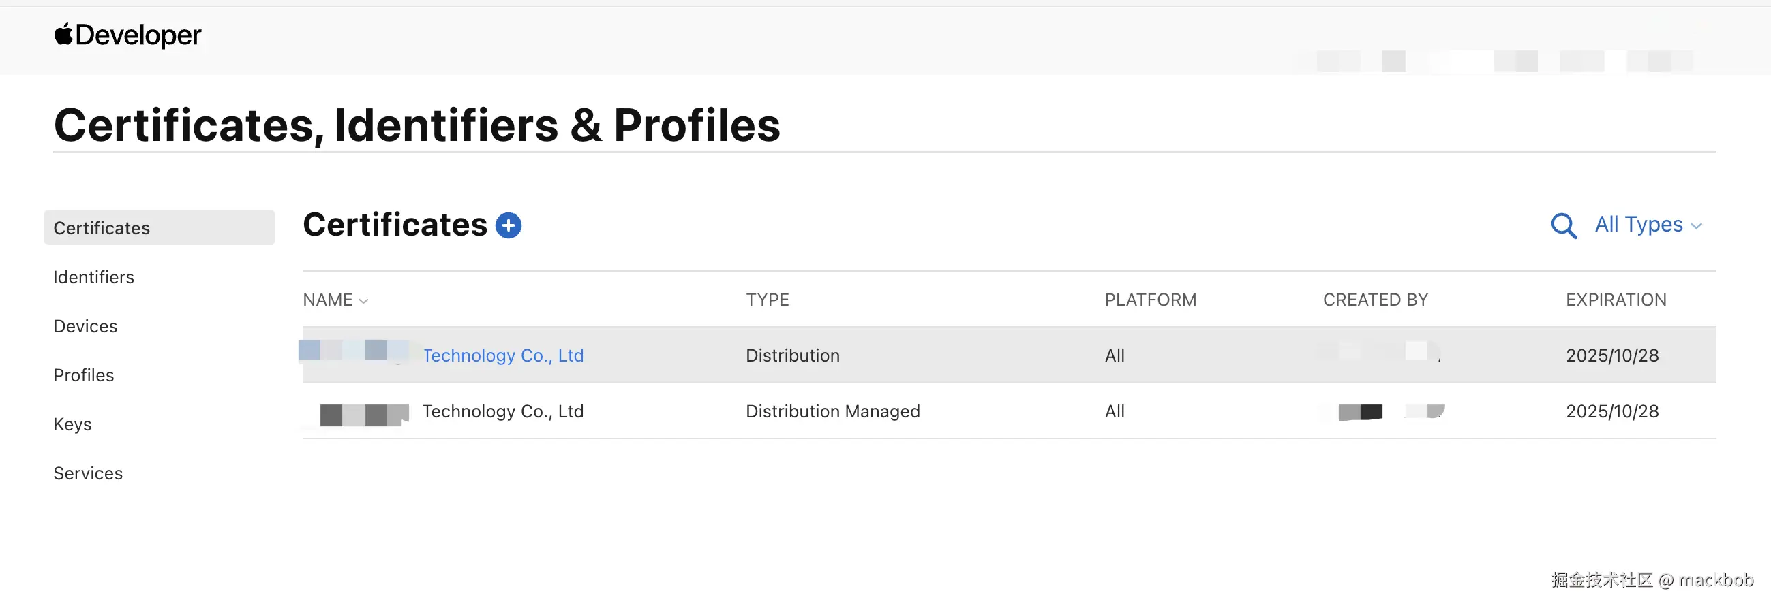Add a new certificate with plus icon
Image resolution: width=1771 pixels, height=606 pixels.
pyautogui.click(x=508, y=225)
